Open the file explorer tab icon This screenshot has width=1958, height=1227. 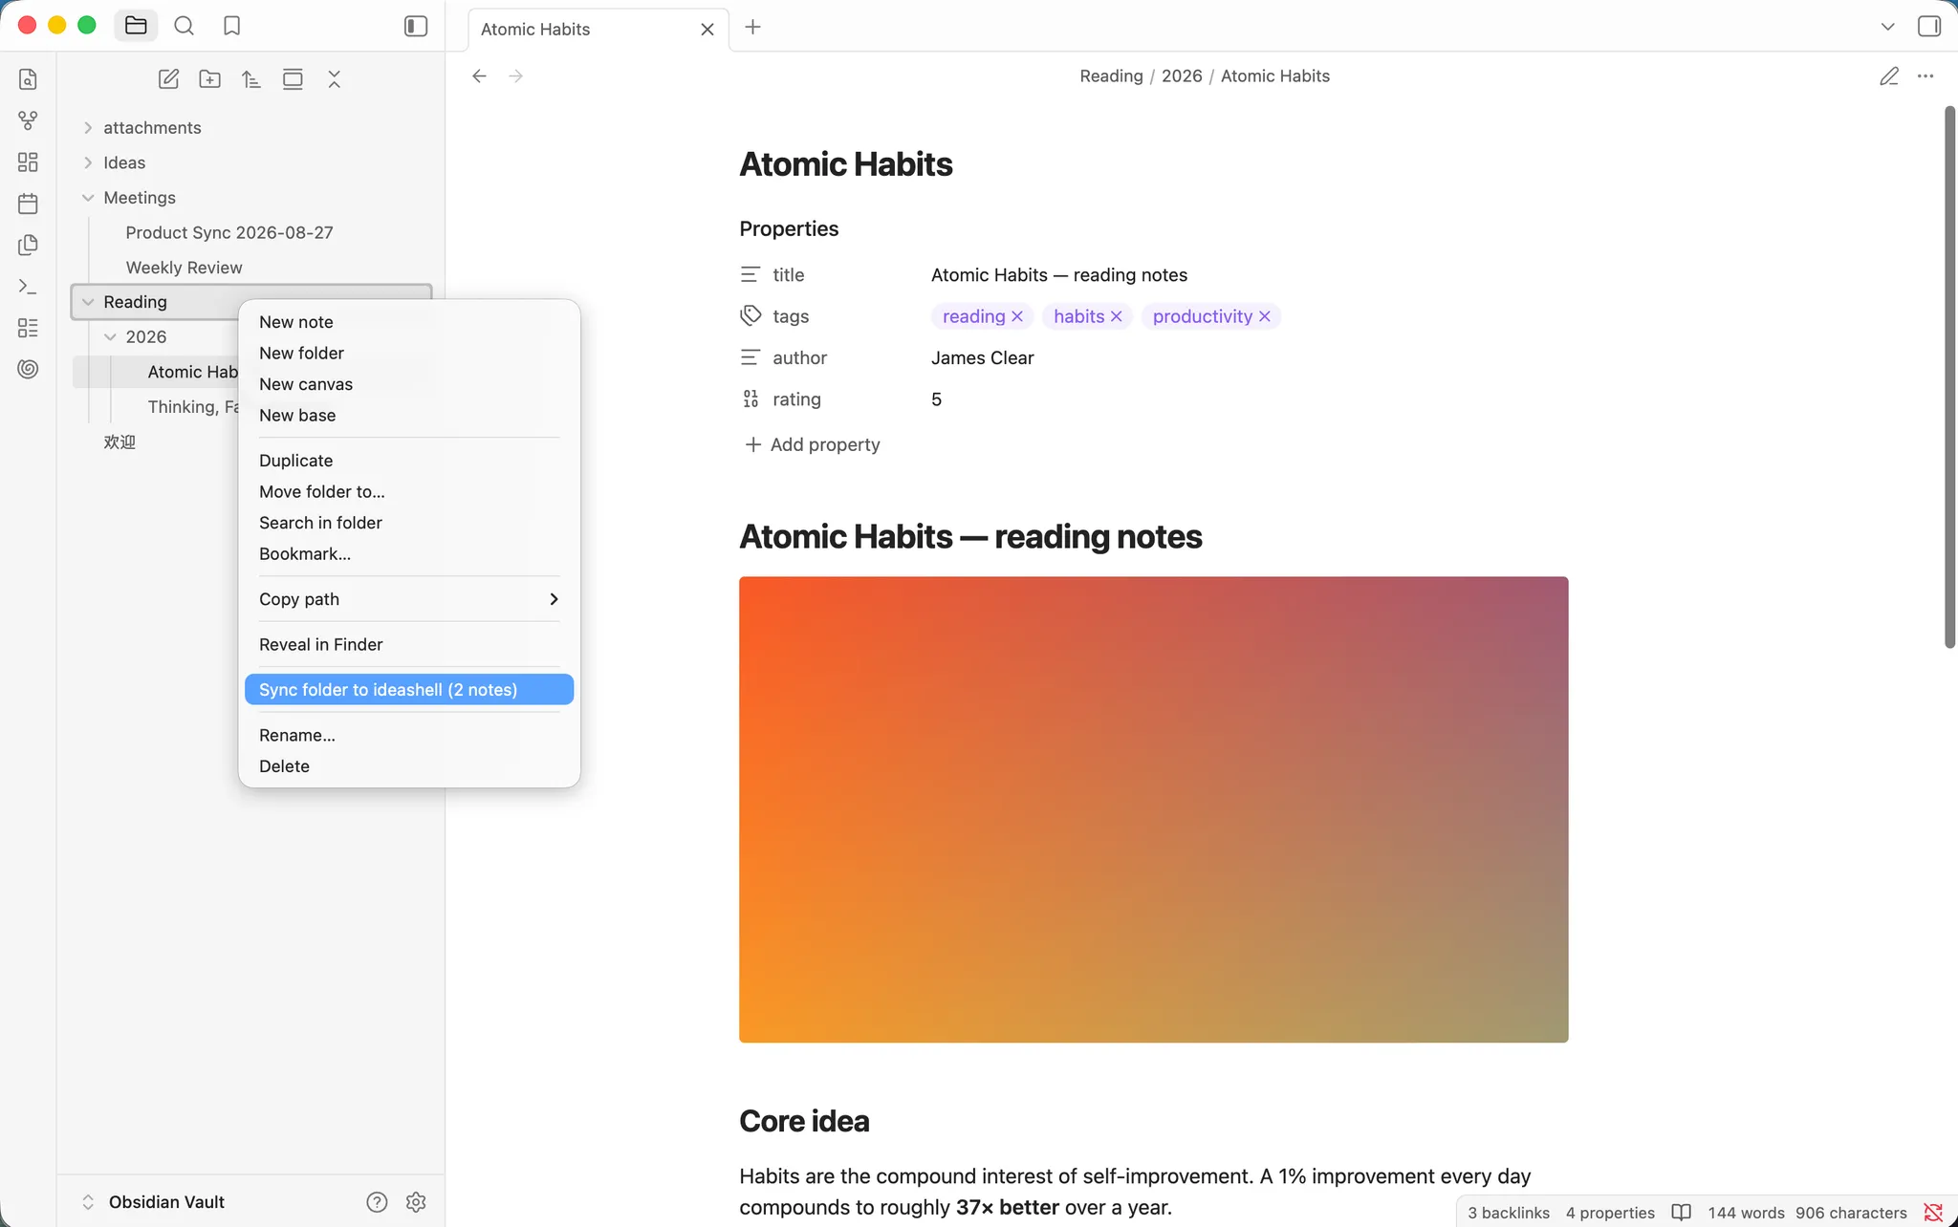136,26
